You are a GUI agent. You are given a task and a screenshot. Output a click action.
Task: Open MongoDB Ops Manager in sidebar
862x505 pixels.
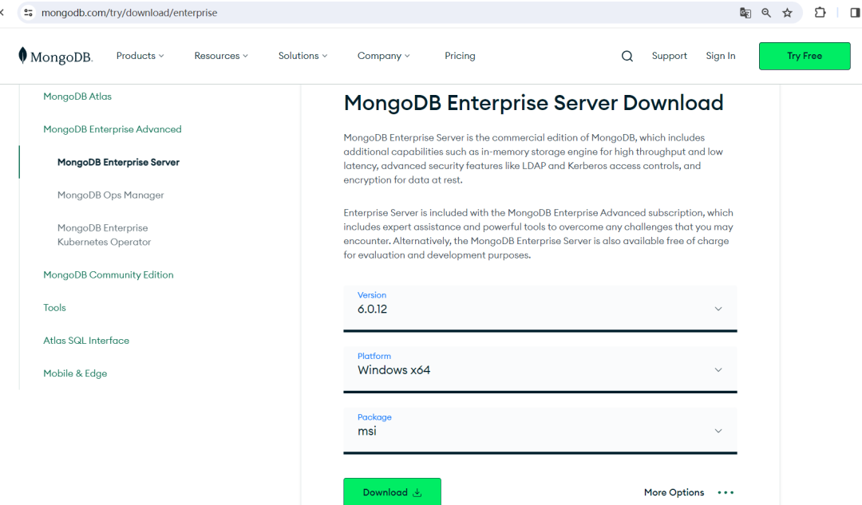coord(110,195)
